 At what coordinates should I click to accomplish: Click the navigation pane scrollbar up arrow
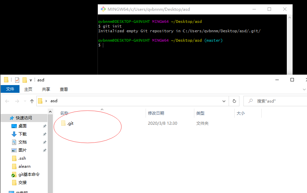click(x=50, y=112)
